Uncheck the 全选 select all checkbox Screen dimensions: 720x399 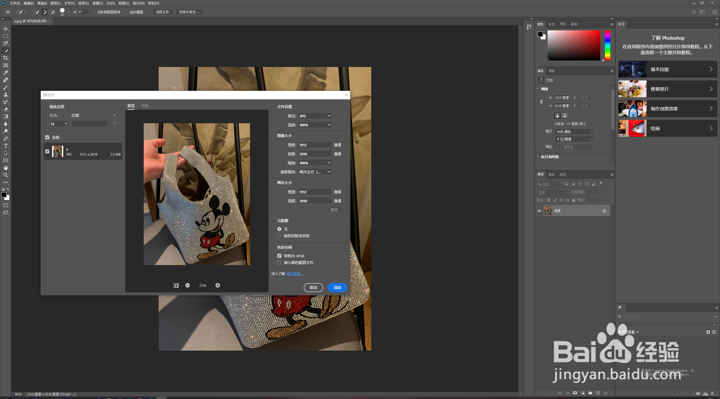47,137
